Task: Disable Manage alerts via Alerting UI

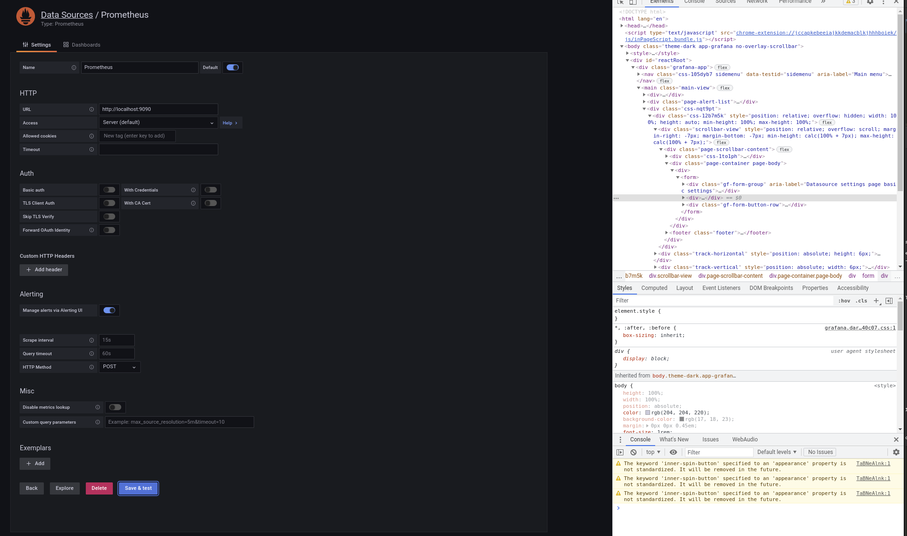Action: (x=109, y=310)
